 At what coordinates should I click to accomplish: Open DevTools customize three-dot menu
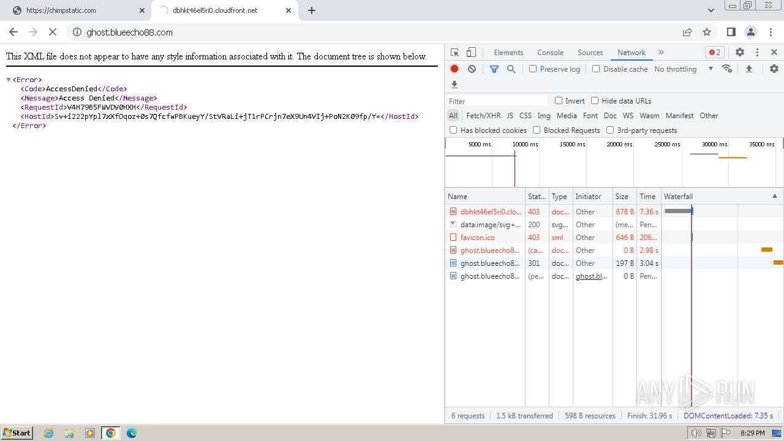click(x=757, y=53)
